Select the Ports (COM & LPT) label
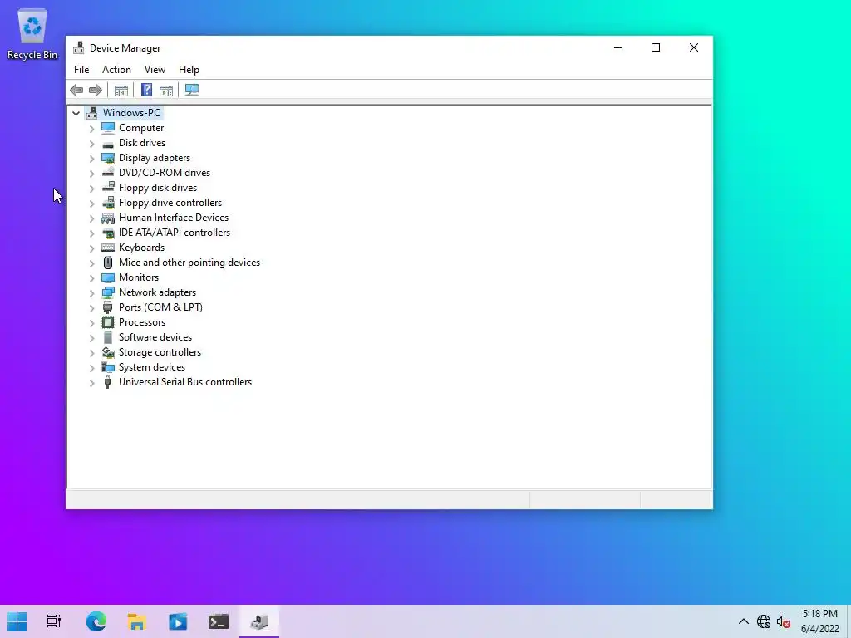 (160, 307)
